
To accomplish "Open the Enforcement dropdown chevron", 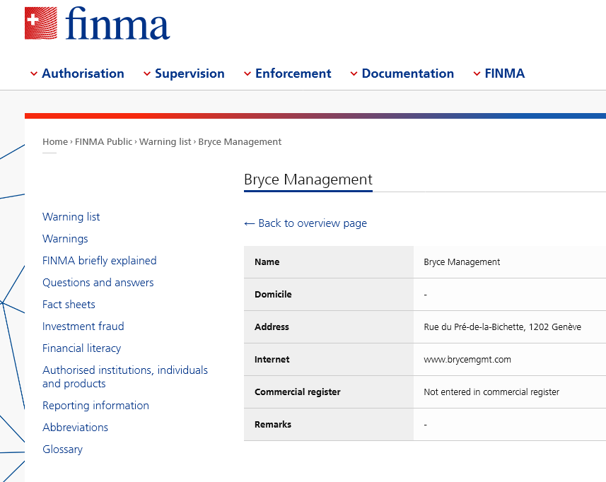I will point(247,74).
